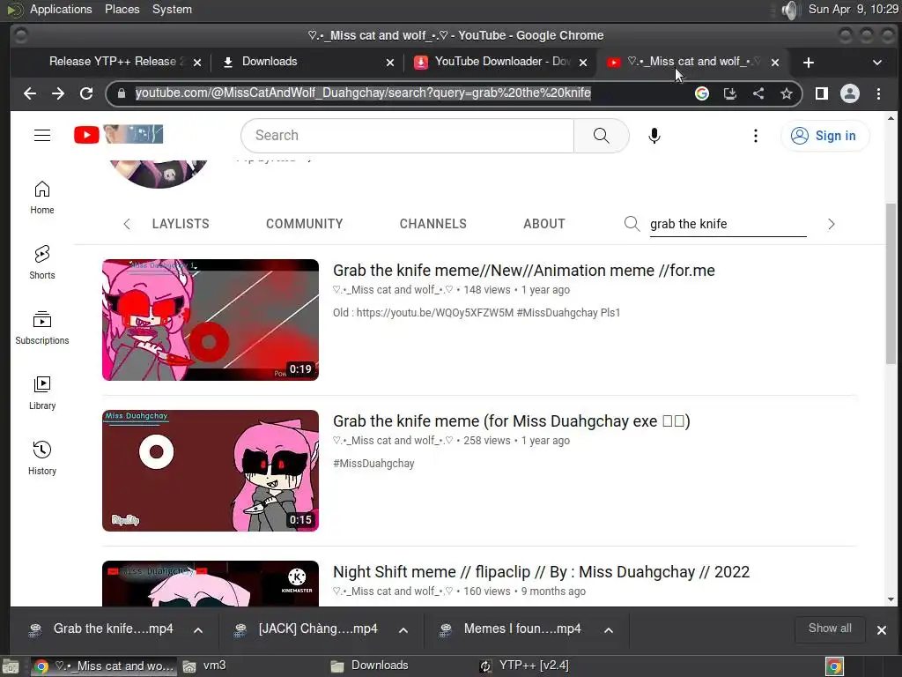
Task: Open Library in YouTube sidebar
Action: pyautogui.click(x=42, y=392)
